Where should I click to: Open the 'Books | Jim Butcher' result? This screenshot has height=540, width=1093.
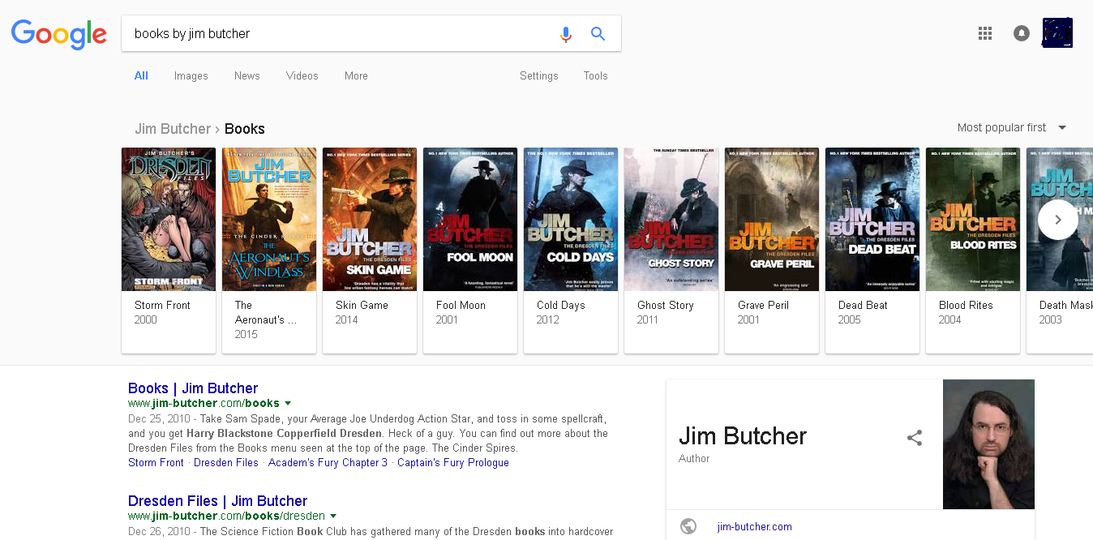pyautogui.click(x=193, y=388)
